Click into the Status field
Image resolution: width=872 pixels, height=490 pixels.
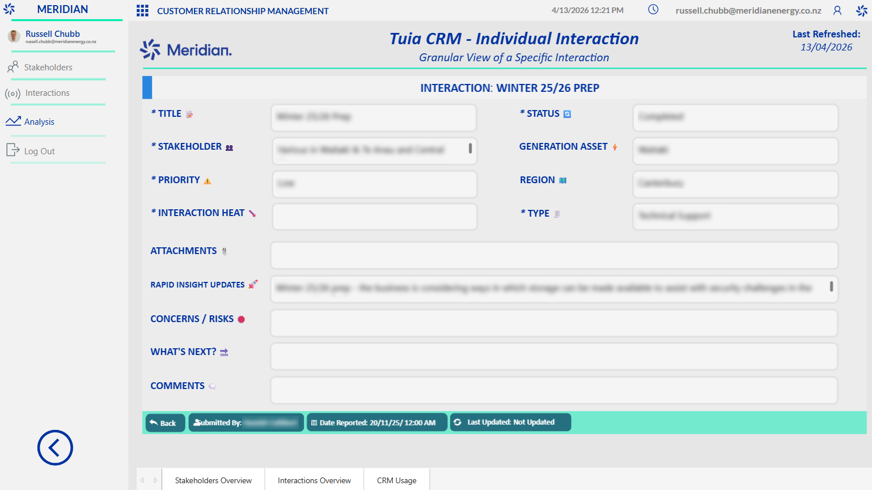click(735, 117)
